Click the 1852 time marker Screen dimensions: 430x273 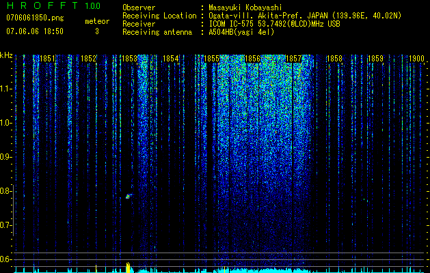[x=89, y=59]
